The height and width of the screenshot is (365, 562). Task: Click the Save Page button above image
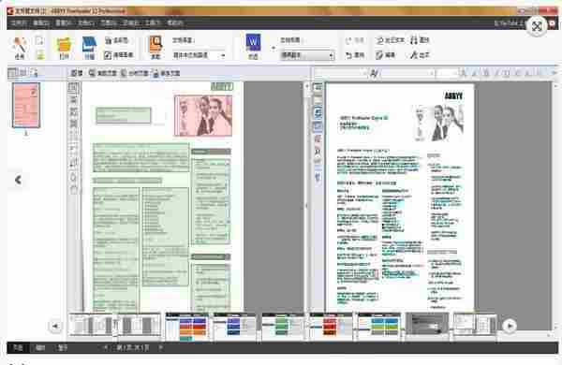point(166,73)
